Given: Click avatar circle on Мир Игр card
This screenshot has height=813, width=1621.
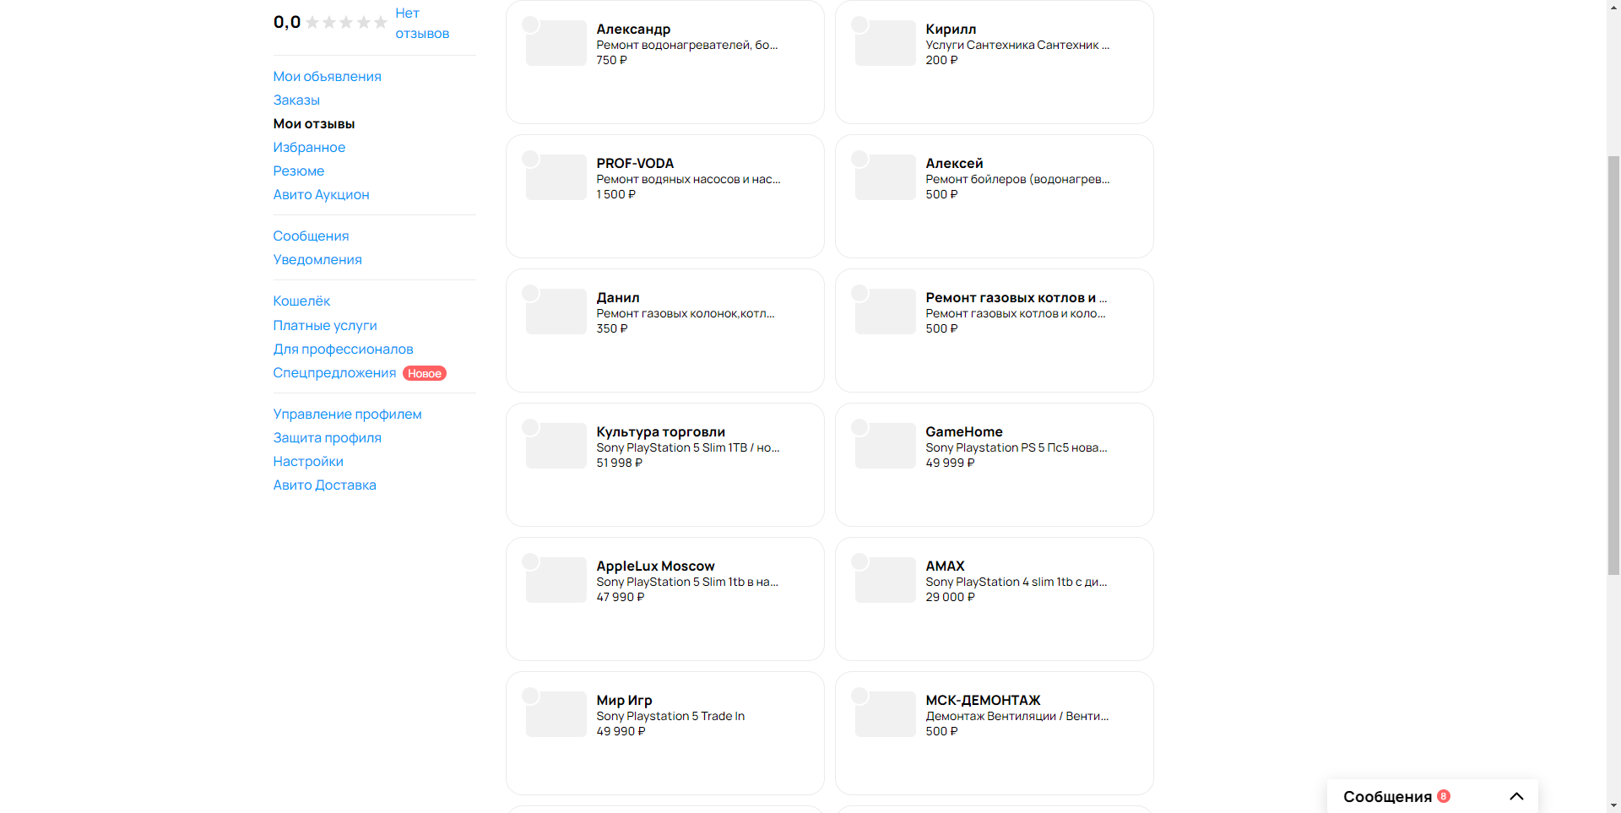Looking at the screenshot, I should click(530, 696).
